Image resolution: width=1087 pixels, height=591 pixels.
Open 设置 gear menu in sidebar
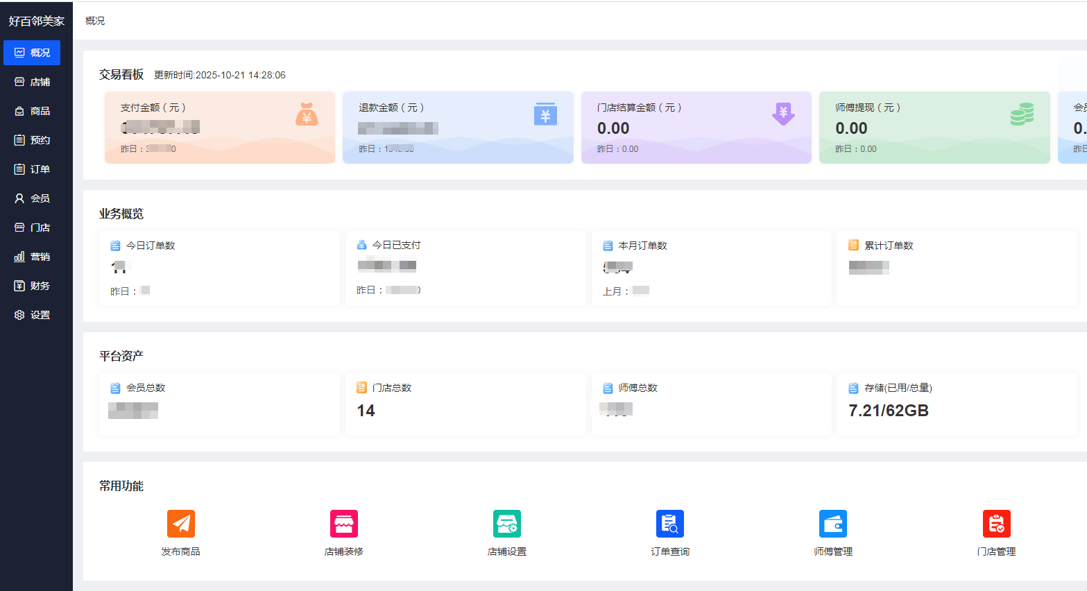pos(32,315)
